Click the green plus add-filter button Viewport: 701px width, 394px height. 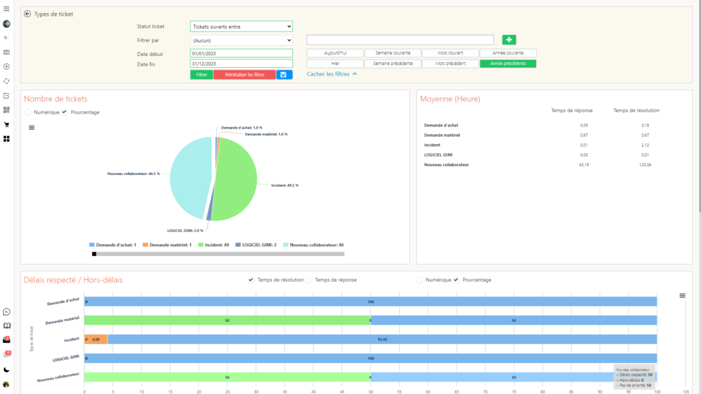tap(509, 40)
